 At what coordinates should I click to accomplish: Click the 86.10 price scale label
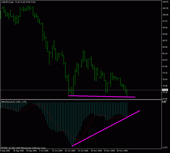[165, 54]
